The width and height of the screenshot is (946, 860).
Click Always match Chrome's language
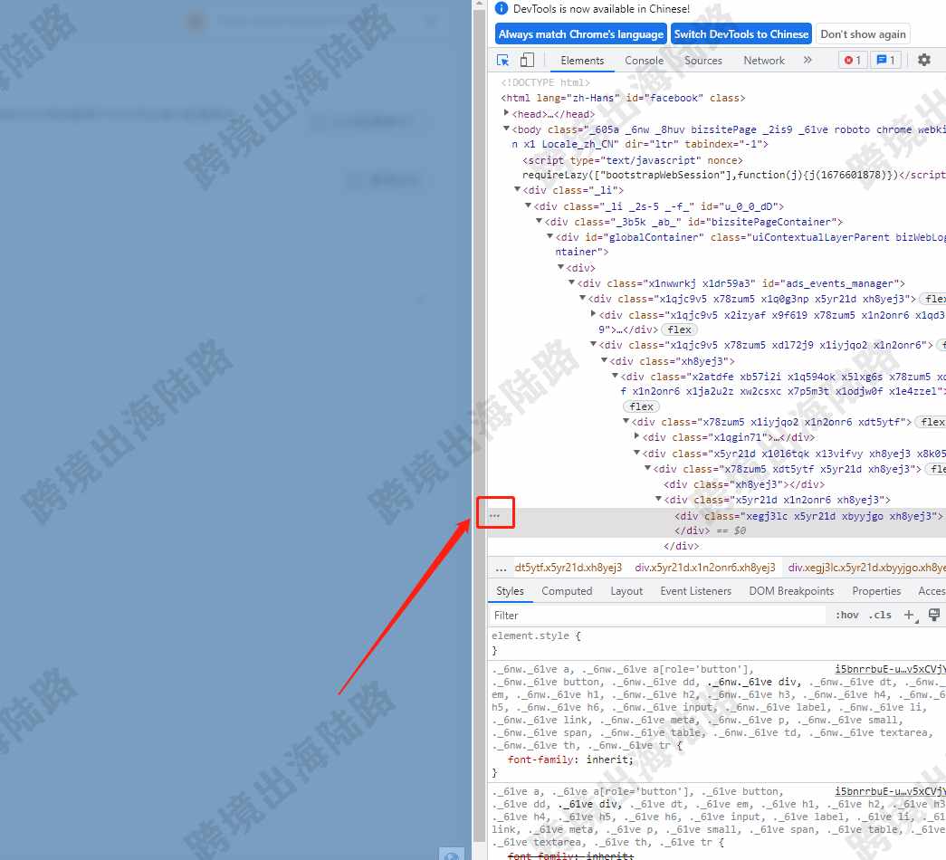(581, 34)
